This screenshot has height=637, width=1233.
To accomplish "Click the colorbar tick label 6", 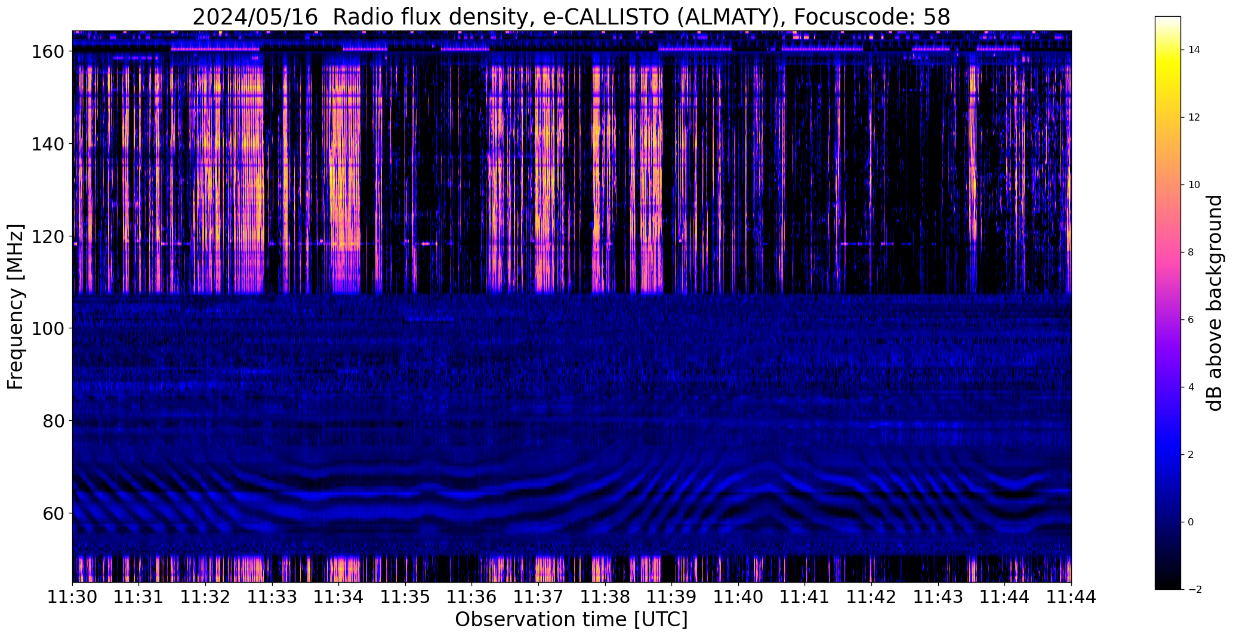I will click(1191, 320).
